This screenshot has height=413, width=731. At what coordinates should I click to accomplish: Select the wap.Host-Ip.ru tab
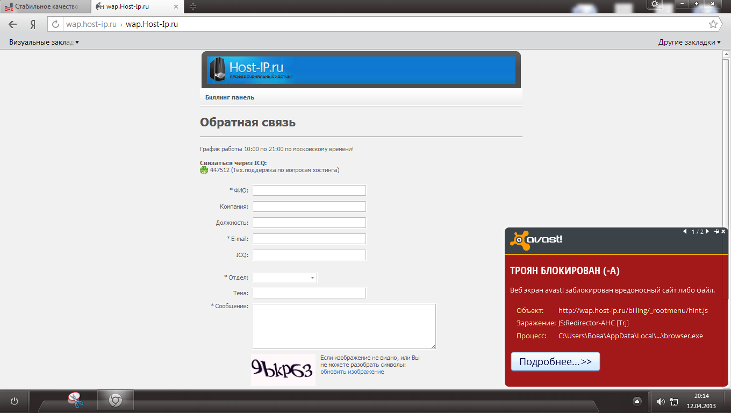tap(138, 6)
